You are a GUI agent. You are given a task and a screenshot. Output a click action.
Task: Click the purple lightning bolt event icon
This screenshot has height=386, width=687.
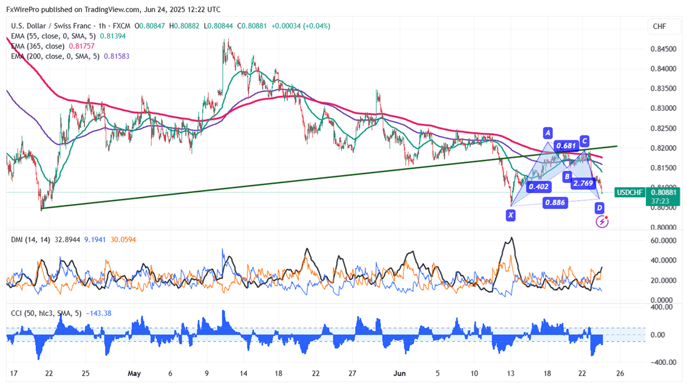[602, 222]
